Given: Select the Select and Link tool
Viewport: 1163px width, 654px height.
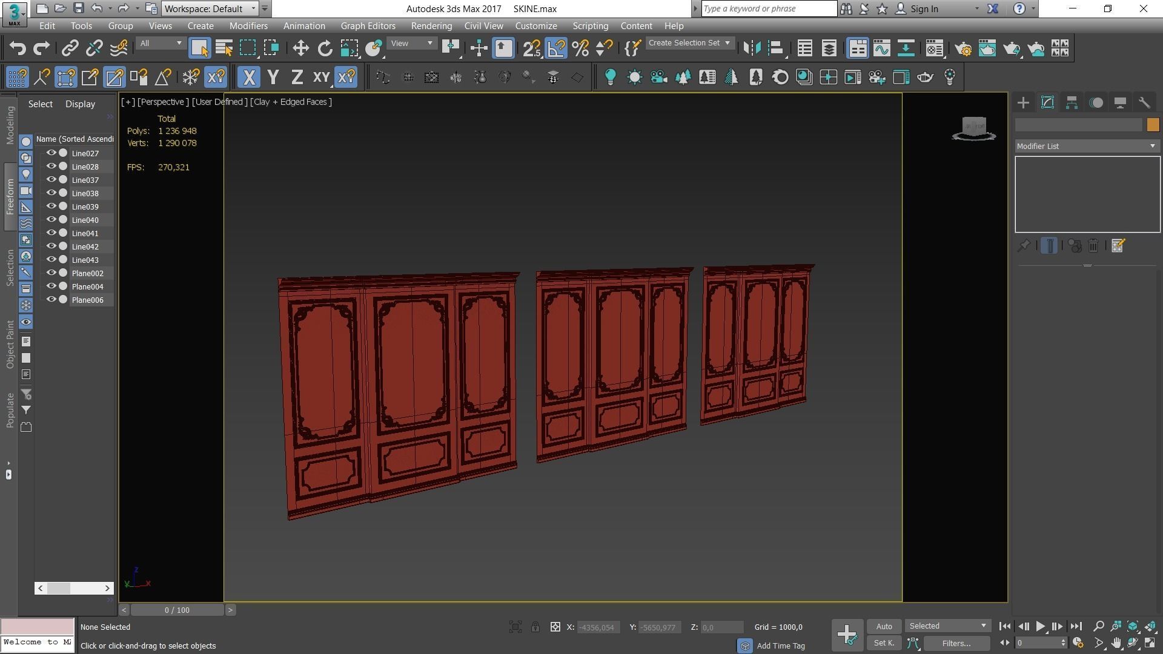Looking at the screenshot, I should [x=70, y=48].
